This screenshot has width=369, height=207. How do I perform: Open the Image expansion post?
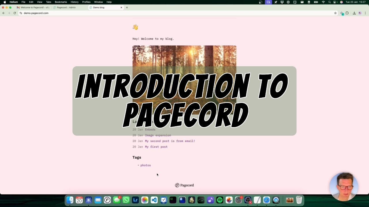tap(158, 135)
